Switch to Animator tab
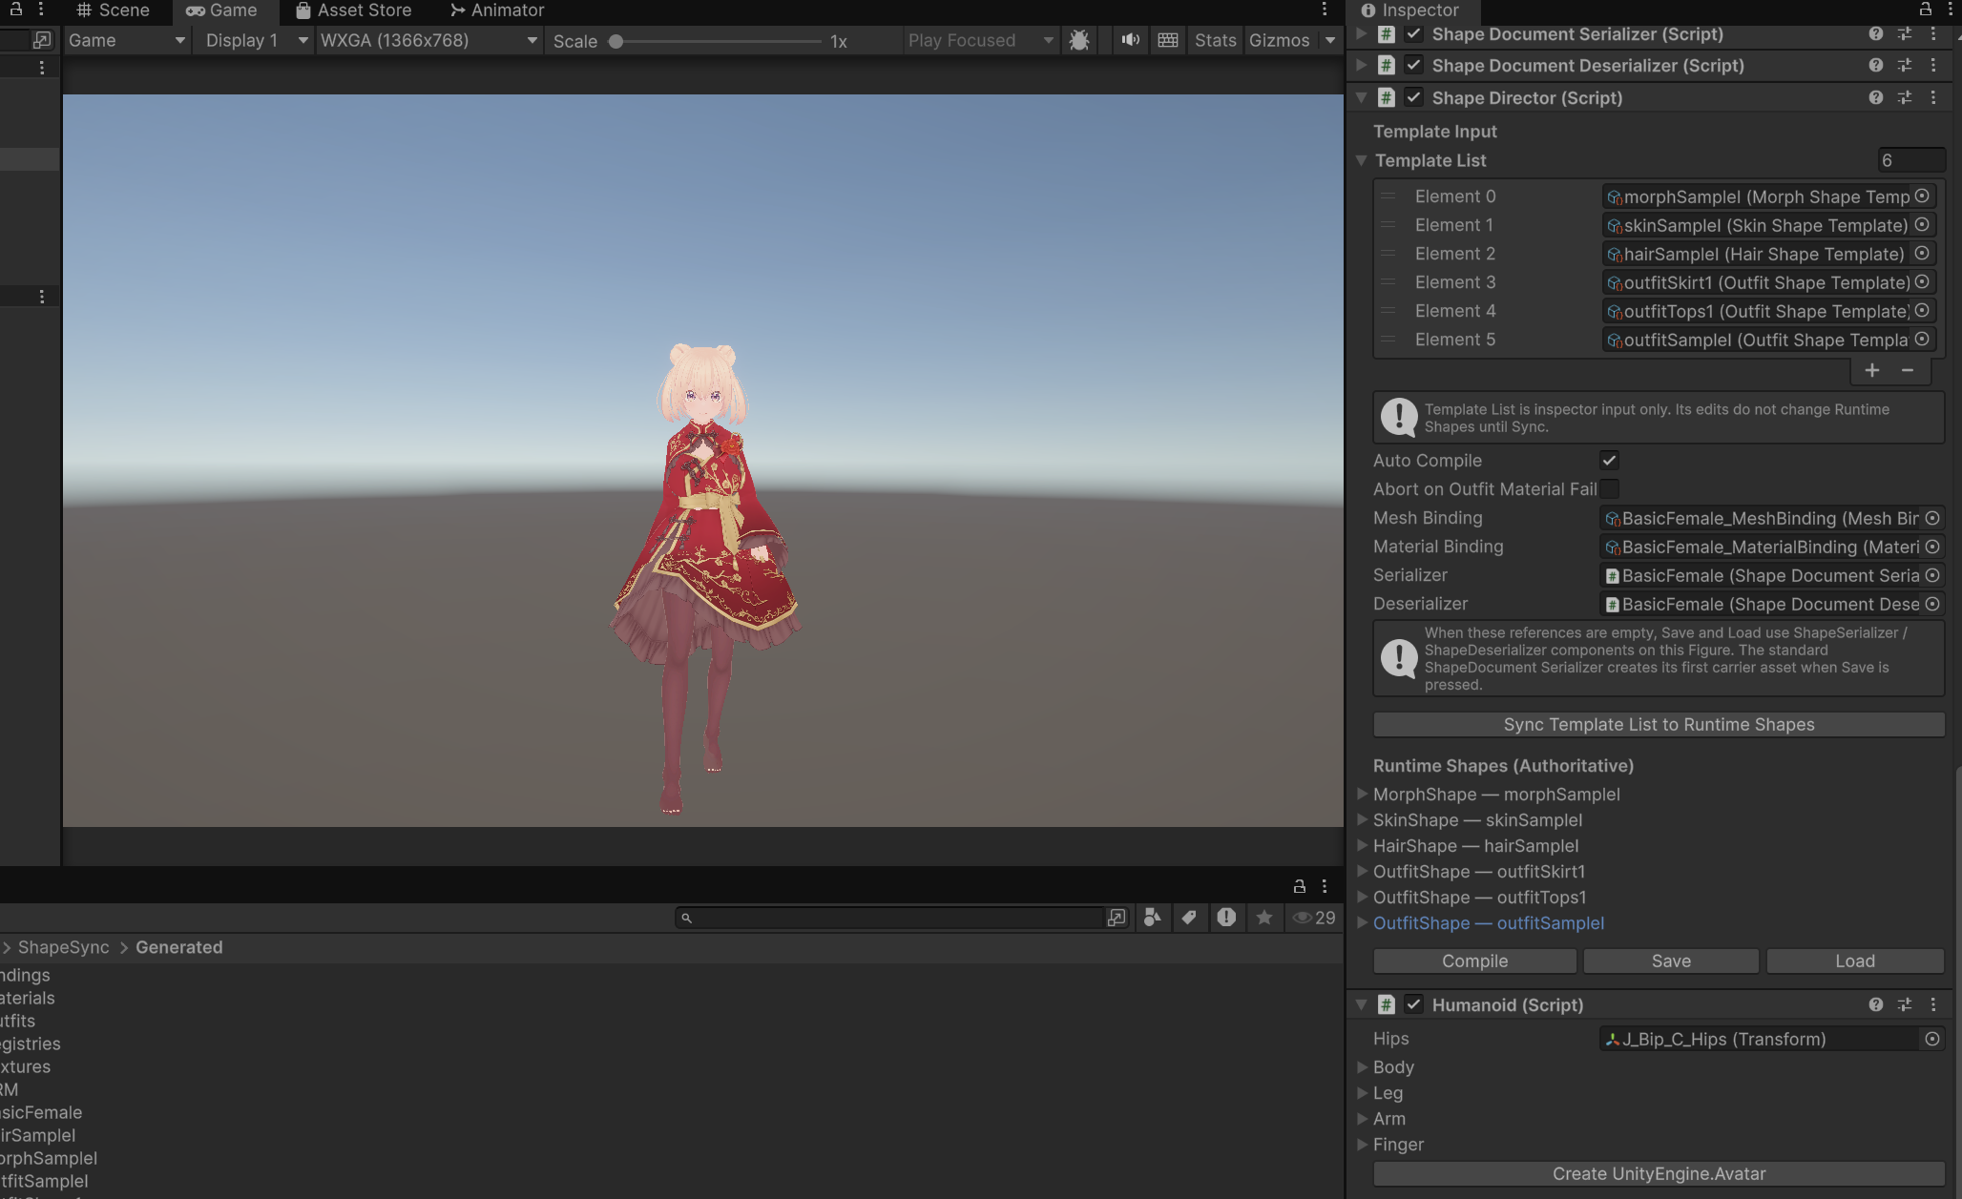The width and height of the screenshot is (1962, 1199). pyautogui.click(x=496, y=10)
